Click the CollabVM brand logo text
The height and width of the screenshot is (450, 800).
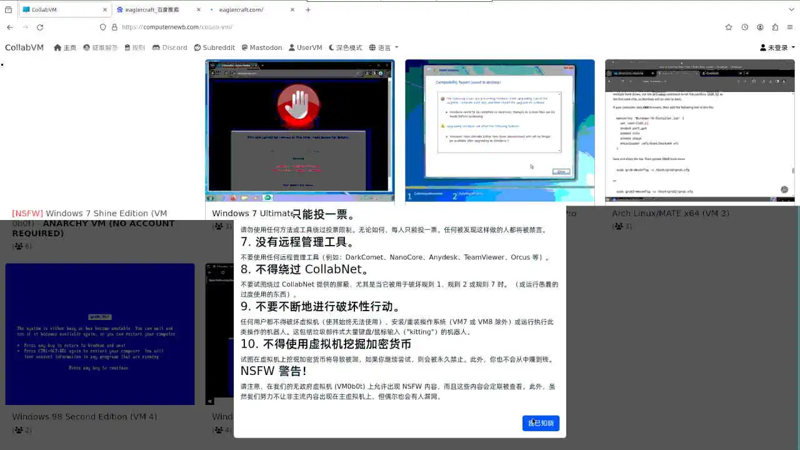coord(24,47)
